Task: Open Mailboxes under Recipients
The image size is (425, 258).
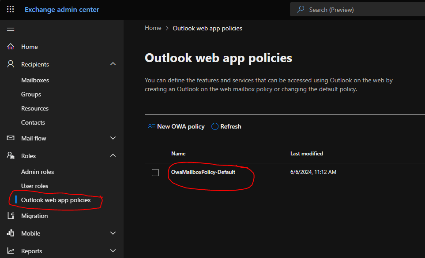Action: pos(35,80)
